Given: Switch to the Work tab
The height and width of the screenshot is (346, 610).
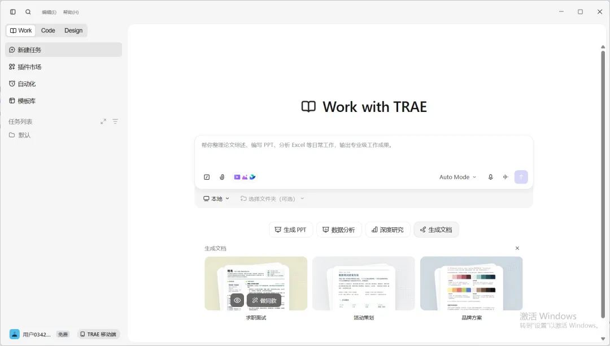Looking at the screenshot, I should (x=21, y=31).
